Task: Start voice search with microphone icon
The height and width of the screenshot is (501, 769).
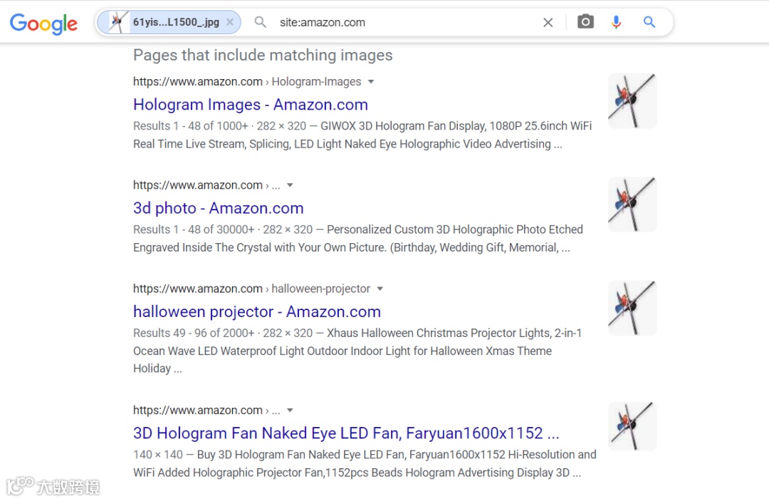Action: pos(617,22)
